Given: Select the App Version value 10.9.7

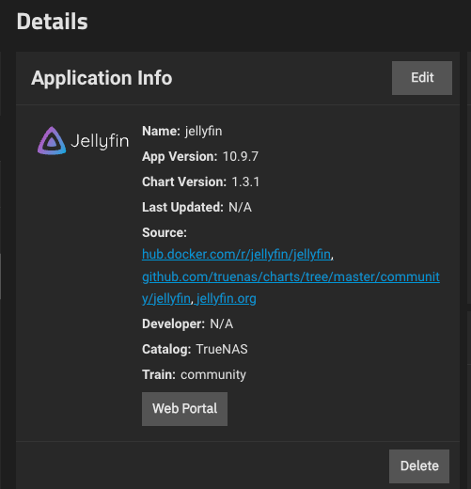Looking at the screenshot, I should click(241, 156).
